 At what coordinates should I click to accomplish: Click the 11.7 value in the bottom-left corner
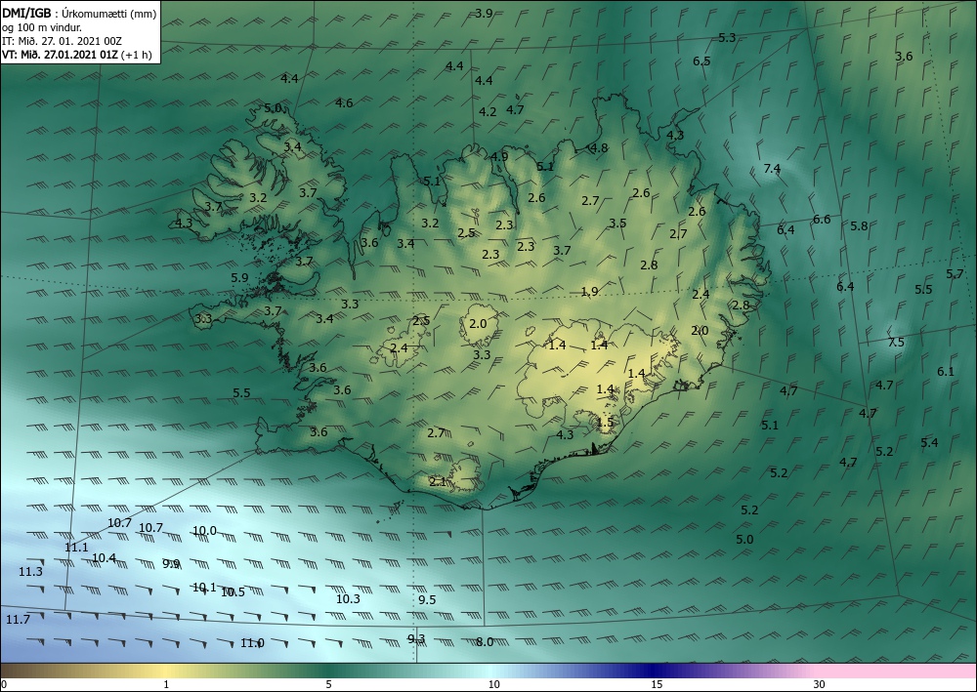tap(18, 619)
